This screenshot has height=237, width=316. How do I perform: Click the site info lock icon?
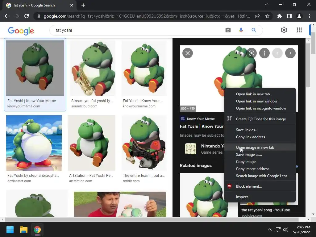coord(39,16)
